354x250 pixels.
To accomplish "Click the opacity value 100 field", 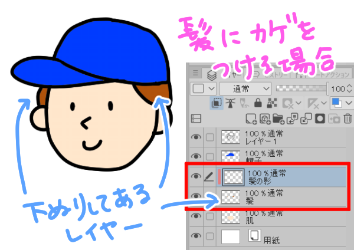I will click(337, 89).
